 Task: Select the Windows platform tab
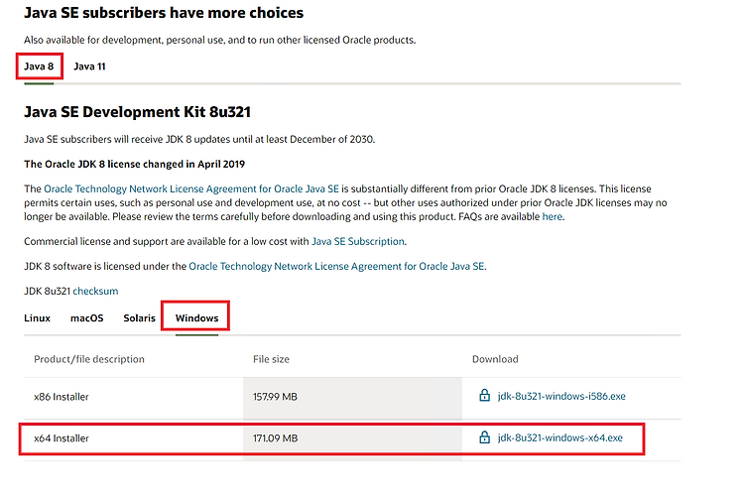[x=197, y=318]
